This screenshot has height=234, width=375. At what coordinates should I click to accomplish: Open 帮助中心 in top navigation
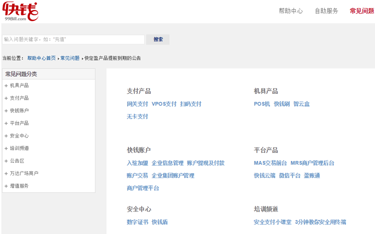[291, 11]
